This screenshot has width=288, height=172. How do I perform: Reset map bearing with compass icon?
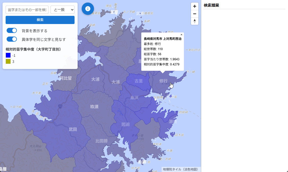click(195, 21)
